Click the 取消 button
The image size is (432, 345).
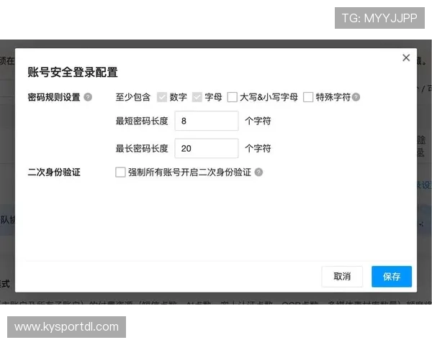coord(342,277)
